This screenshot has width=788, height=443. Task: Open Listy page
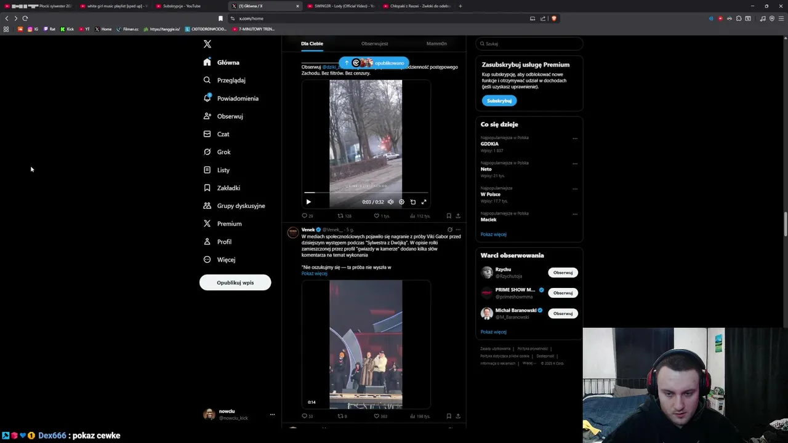click(216, 170)
